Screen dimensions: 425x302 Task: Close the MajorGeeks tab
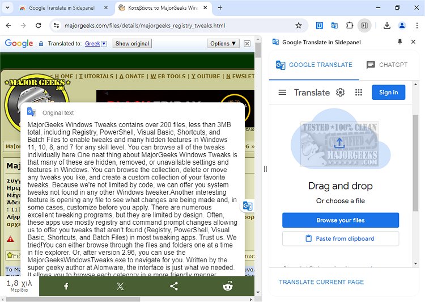coord(205,7)
